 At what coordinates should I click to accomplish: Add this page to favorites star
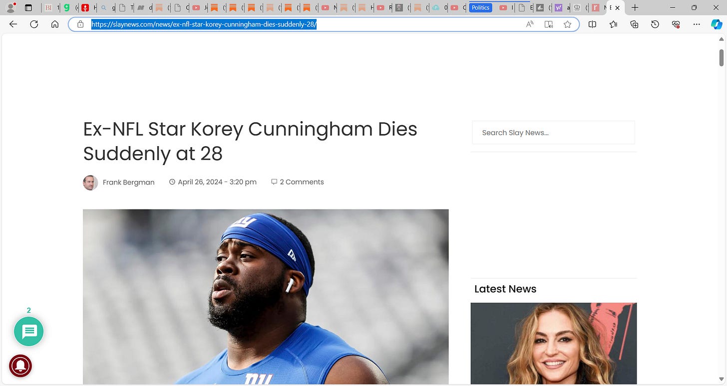(x=567, y=24)
